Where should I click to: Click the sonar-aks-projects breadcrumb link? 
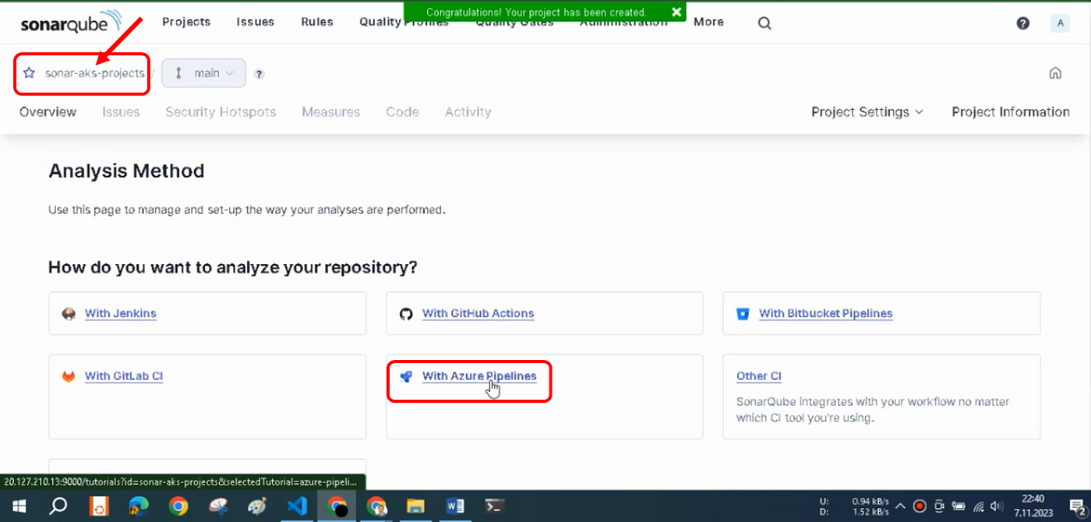pos(94,73)
